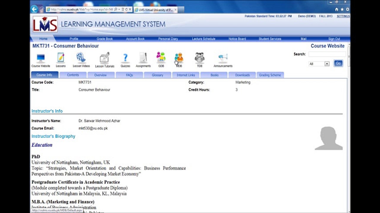Click the browser address bar URL
This screenshot has height=213, width=380.
click(x=82, y=9)
